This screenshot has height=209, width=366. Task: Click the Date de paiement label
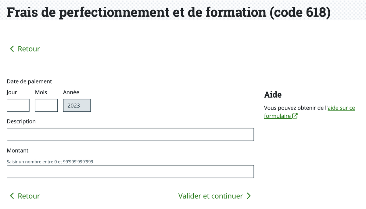(x=29, y=81)
